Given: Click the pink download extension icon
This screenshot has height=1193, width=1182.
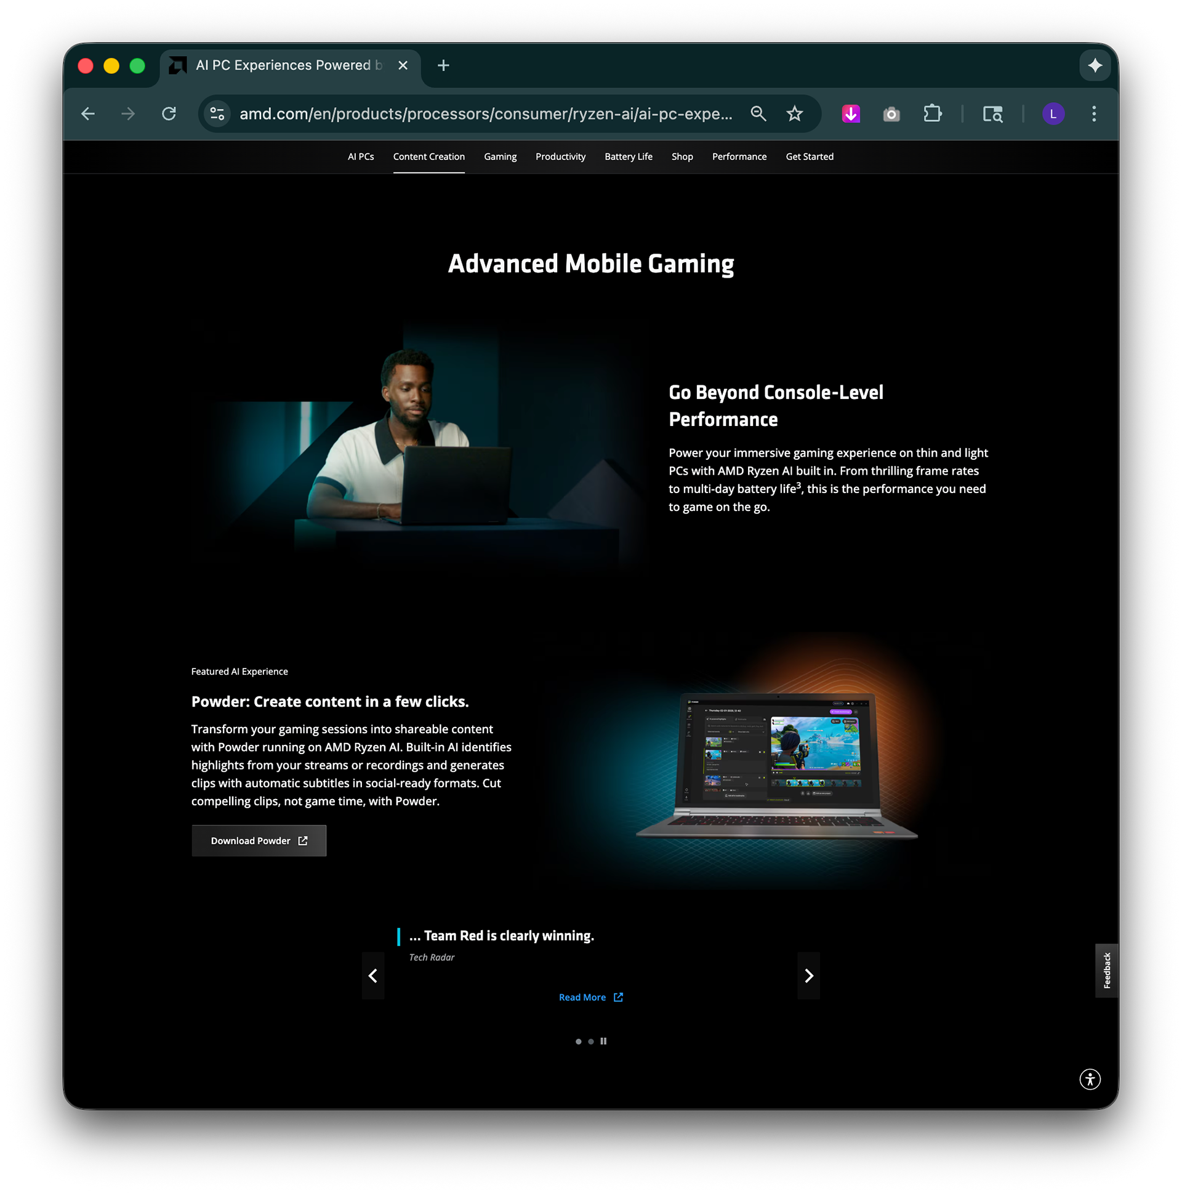Looking at the screenshot, I should click(850, 114).
